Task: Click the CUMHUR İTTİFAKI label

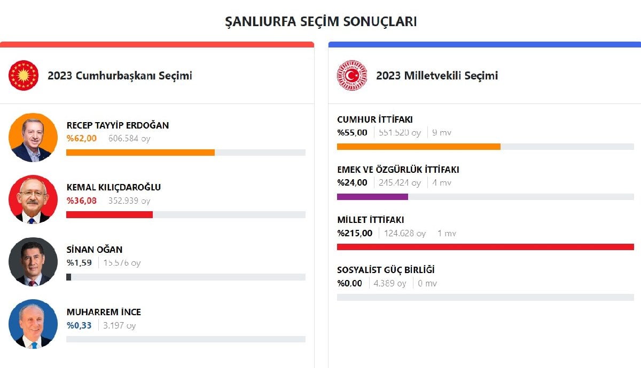Action: click(x=375, y=119)
